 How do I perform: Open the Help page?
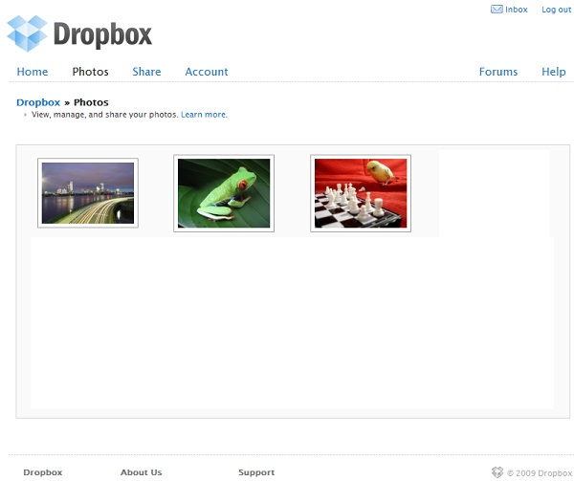point(554,72)
